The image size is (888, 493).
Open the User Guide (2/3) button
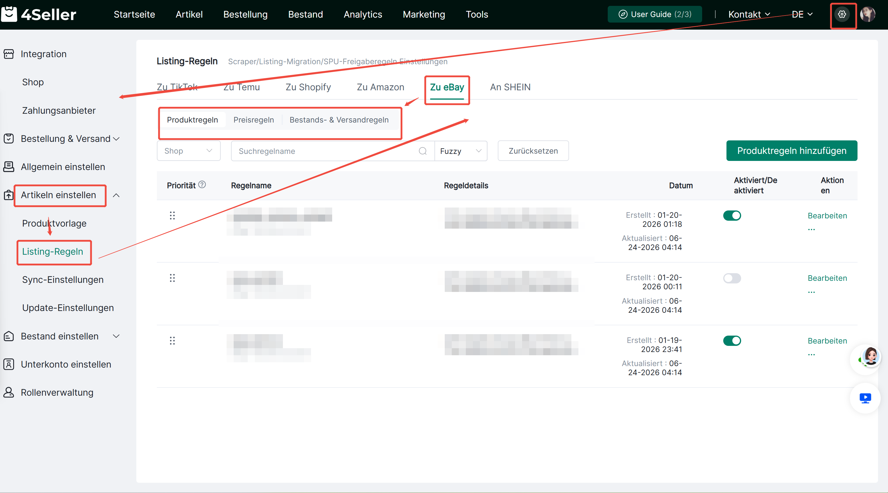point(655,14)
